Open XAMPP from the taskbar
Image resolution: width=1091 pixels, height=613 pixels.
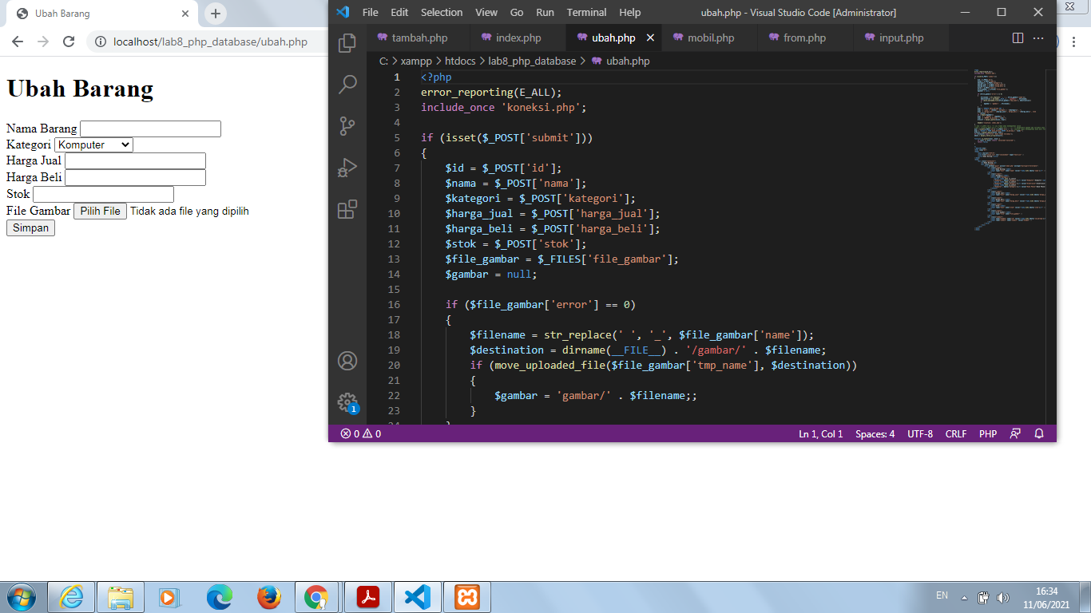point(467,597)
